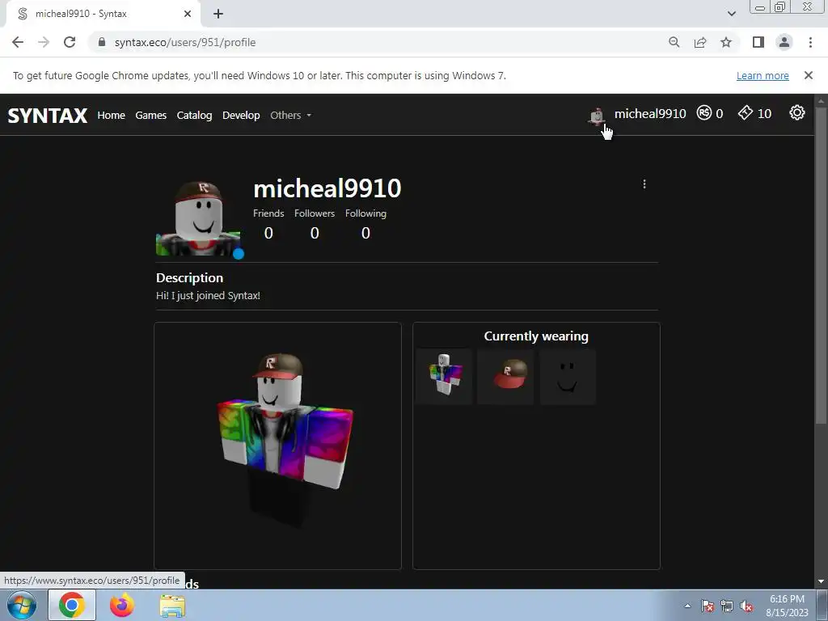Screen dimensions: 828x621
Task: Click the Robux currency icon
Action: click(x=704, y=112)
